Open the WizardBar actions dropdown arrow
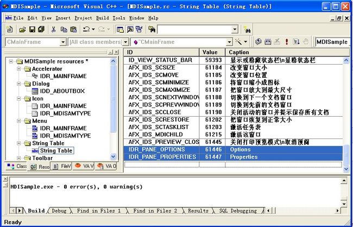 245,42
